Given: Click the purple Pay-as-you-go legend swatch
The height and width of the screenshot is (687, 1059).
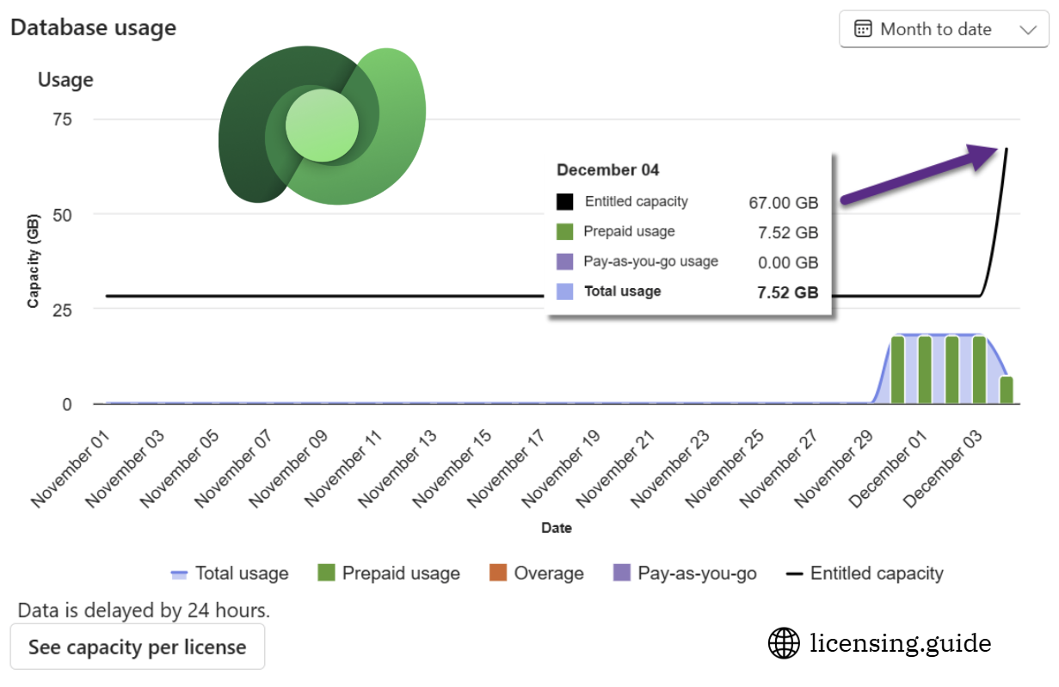Looking at the screenshot, I should click(622, 573).
